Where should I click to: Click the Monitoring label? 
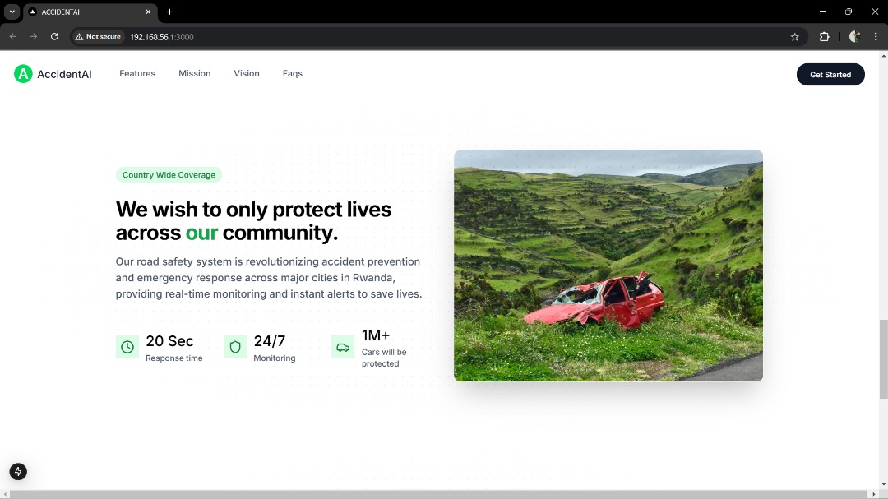[274, 358]
